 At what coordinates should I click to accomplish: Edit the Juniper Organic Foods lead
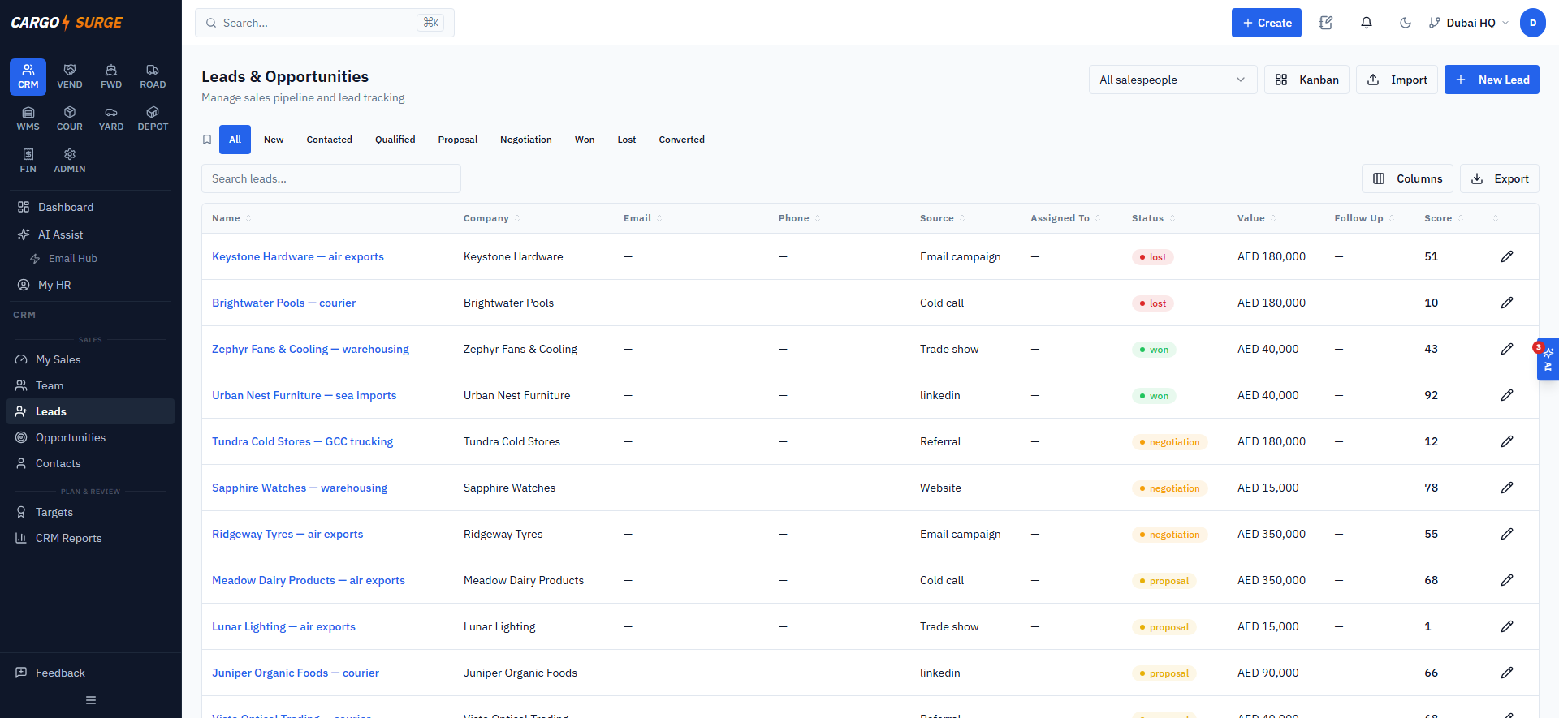click(1507, 673)
